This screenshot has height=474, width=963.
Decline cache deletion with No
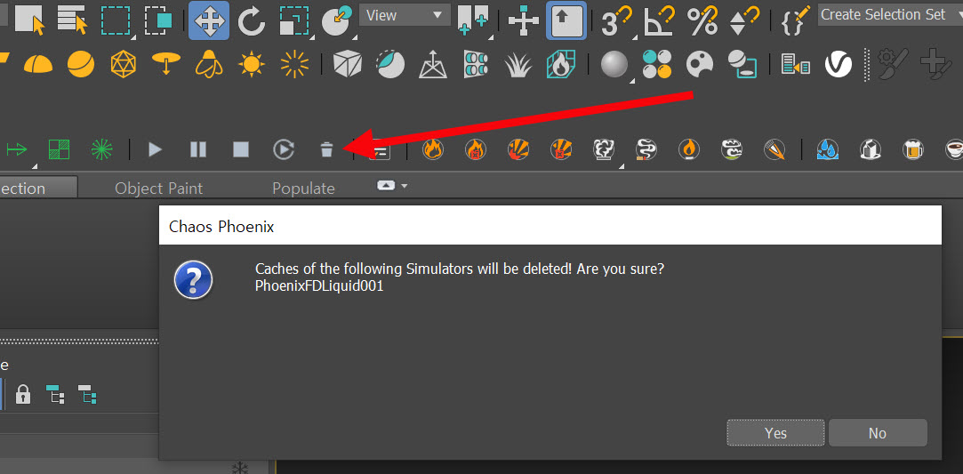pos(878,433)
